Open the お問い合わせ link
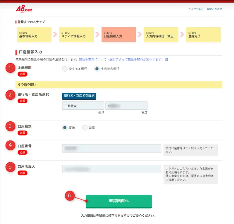 click(214, 9)
